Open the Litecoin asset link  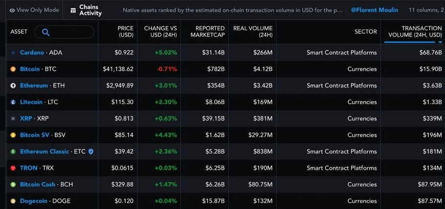pos(31,102)
